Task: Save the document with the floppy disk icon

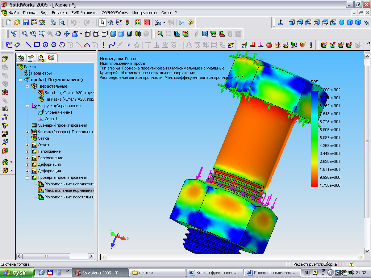Action: (x=26, y=22)
